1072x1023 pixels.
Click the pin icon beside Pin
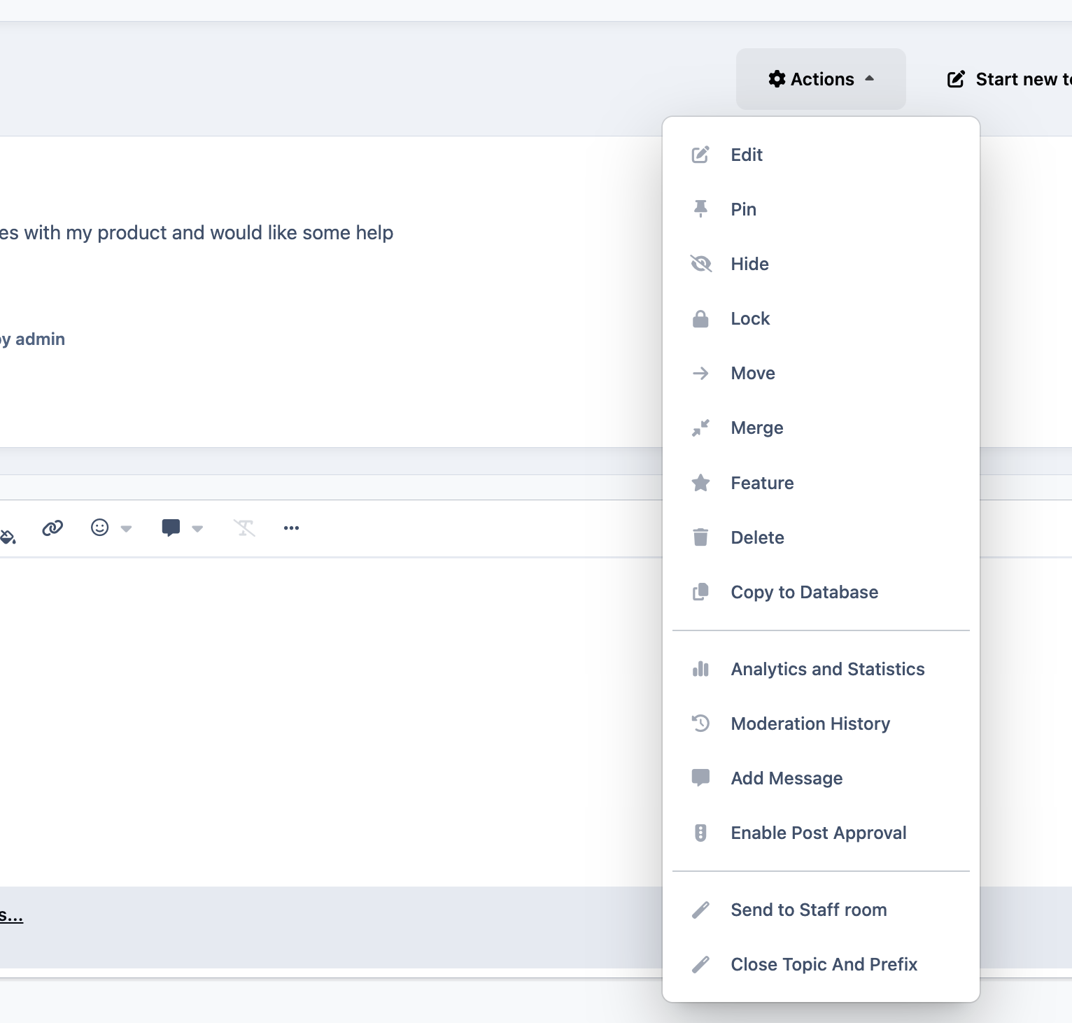(x=700, y=209)
